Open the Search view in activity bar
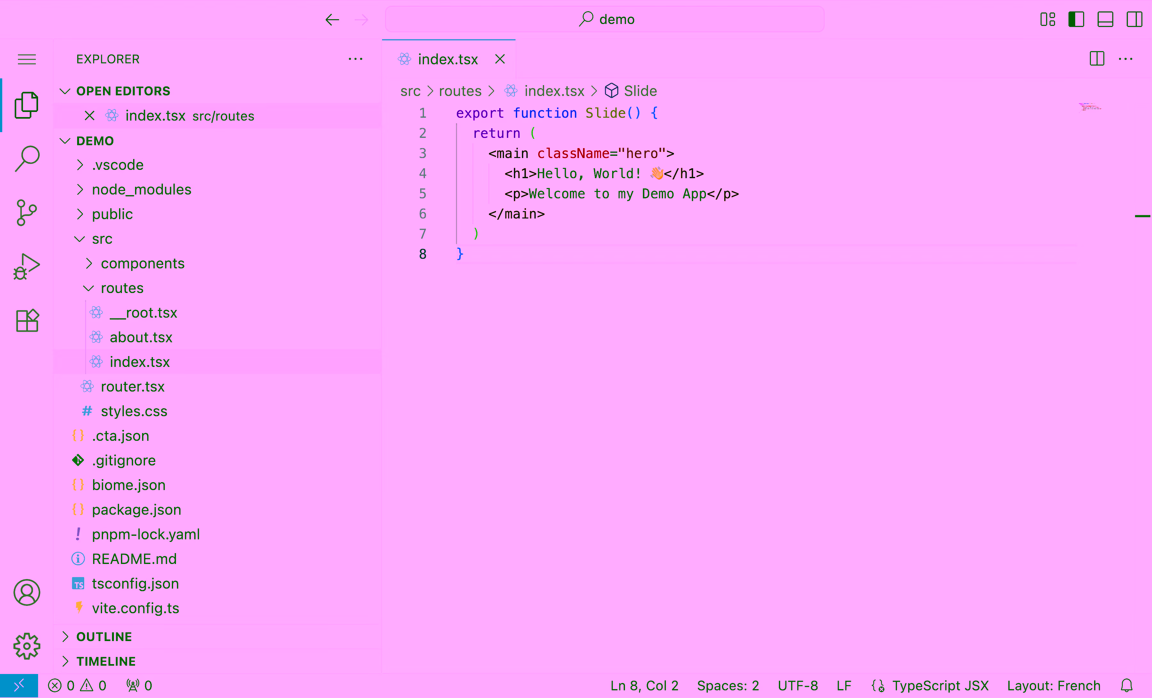The height and width of the screenshot is (698, 1152). 27,158
